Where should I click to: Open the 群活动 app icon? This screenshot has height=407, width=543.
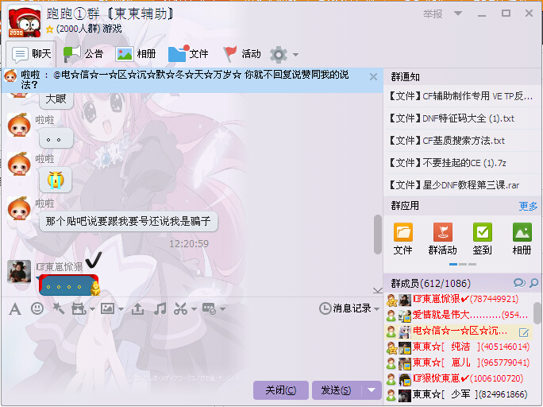pos(442,238)
